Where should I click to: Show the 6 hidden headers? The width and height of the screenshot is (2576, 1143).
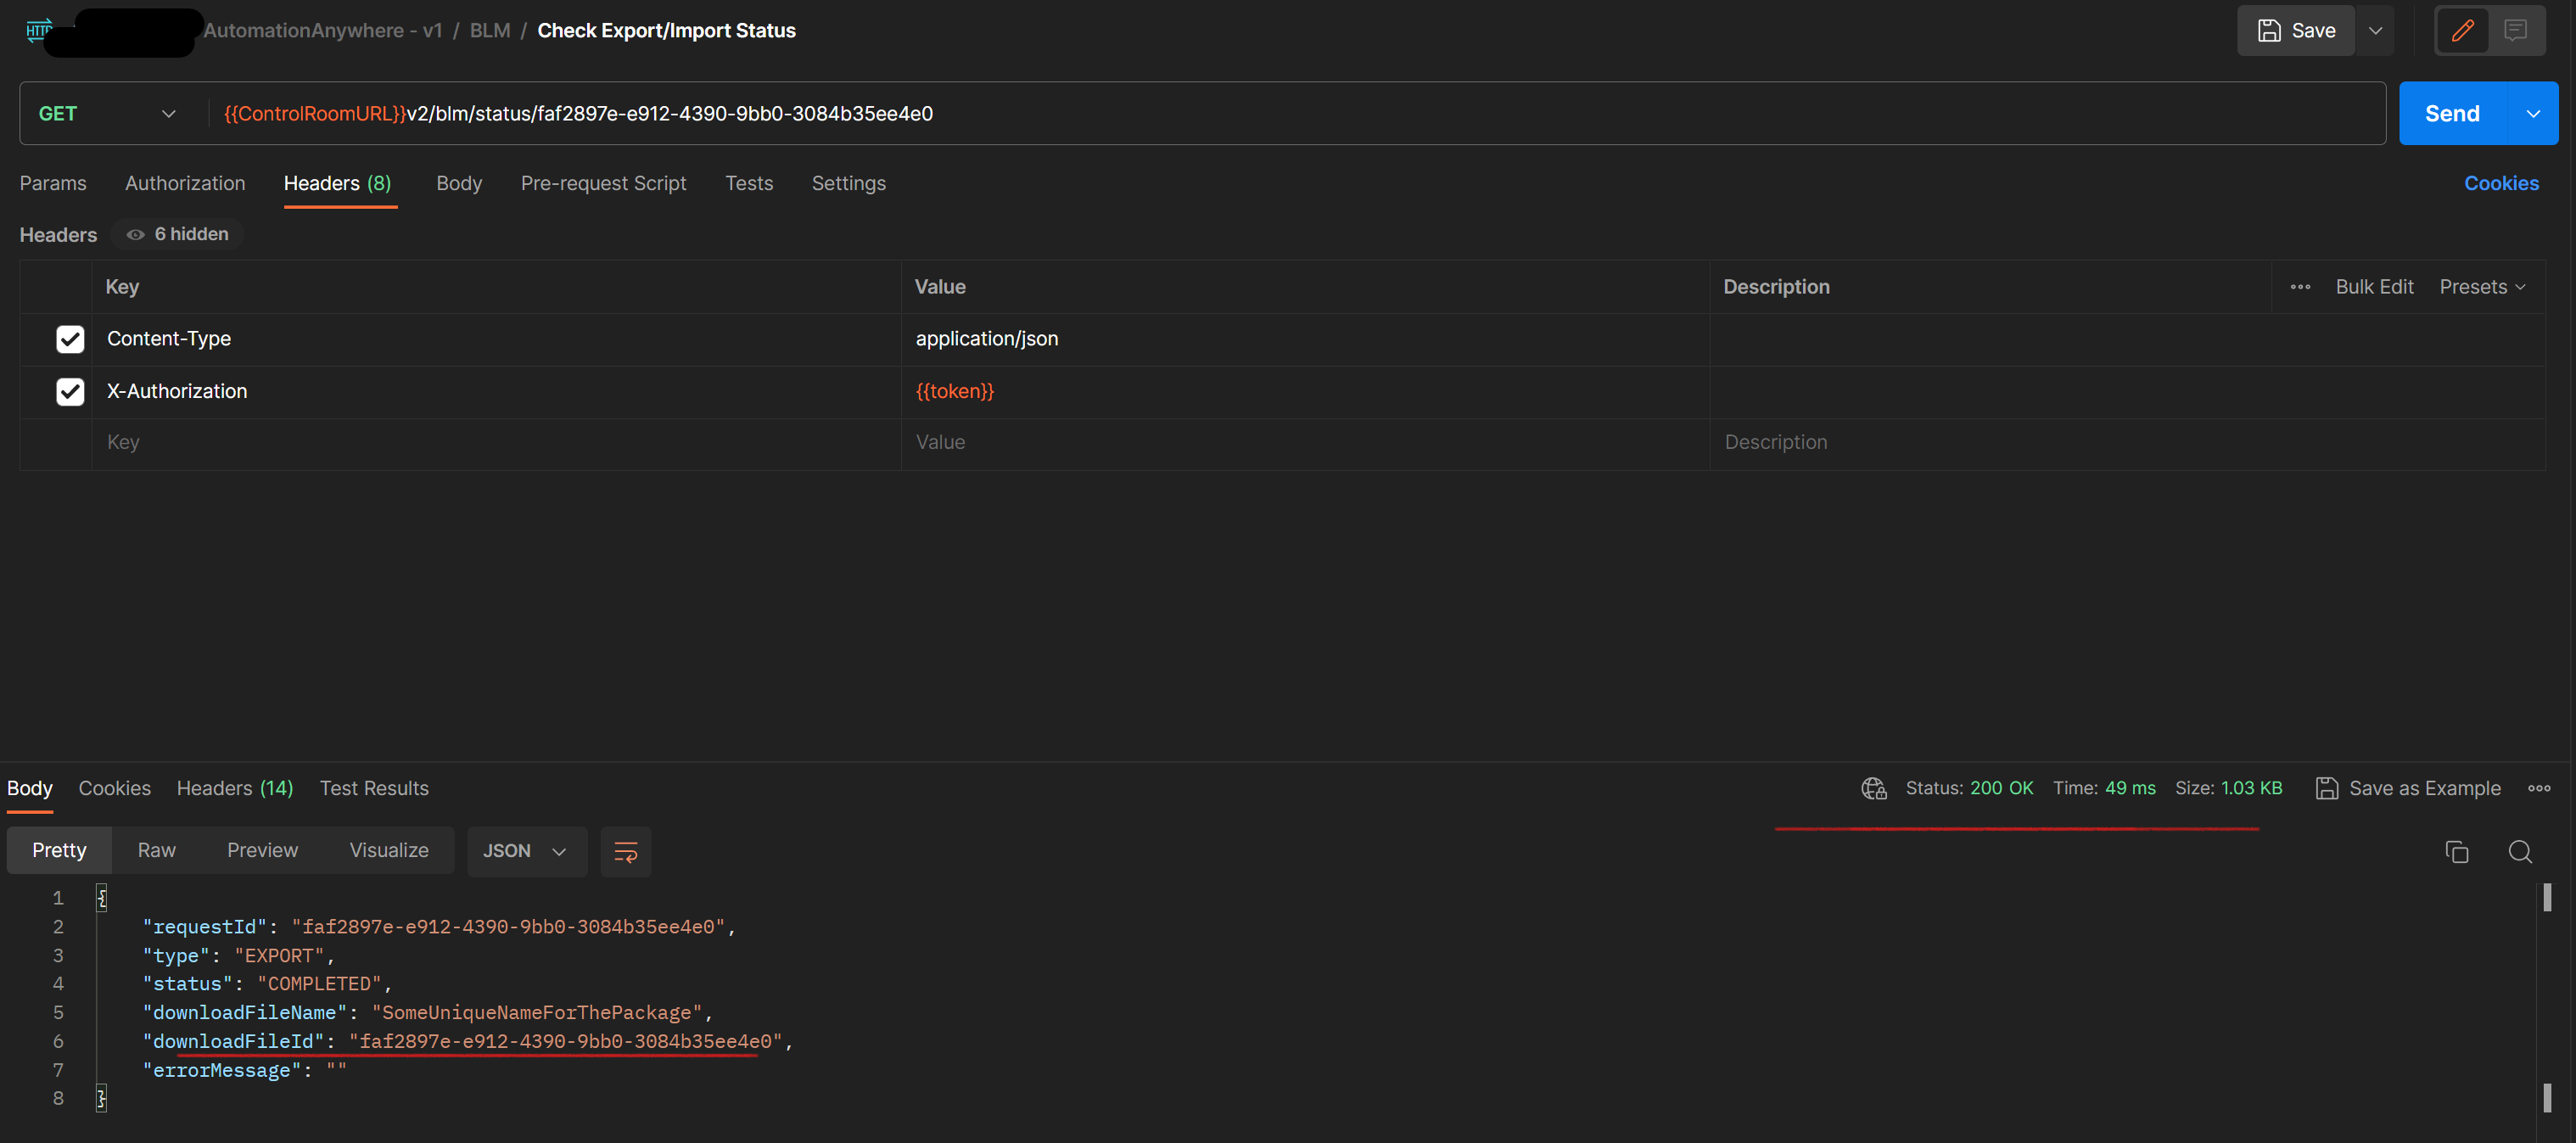click(x=178, y=234)
